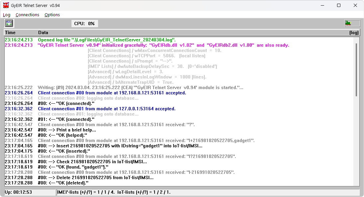Image resolution: width=364 pixels, height=197 pixels.
Task: Close the GyEIR Telnet Server window
Action: click(355, 5)
